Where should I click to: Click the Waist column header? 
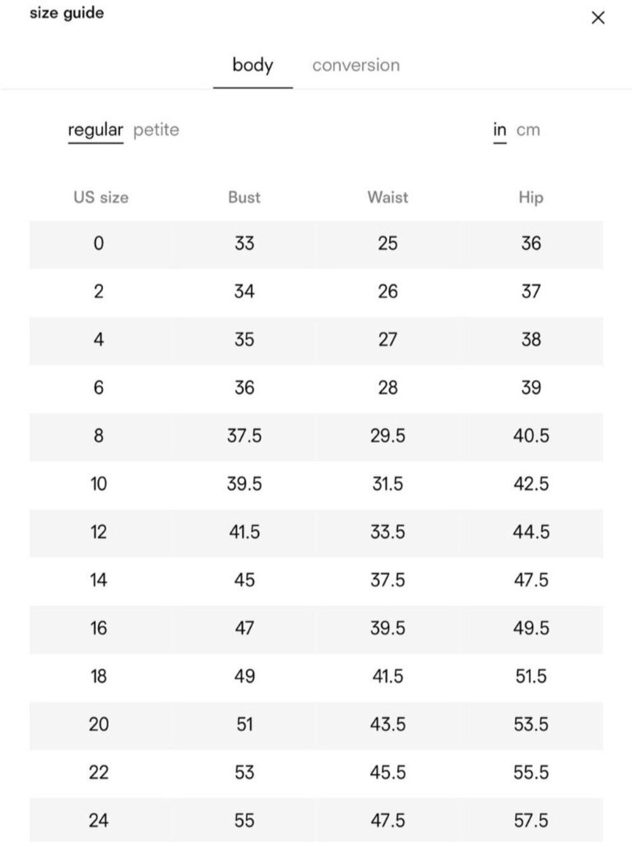[388, 197]
